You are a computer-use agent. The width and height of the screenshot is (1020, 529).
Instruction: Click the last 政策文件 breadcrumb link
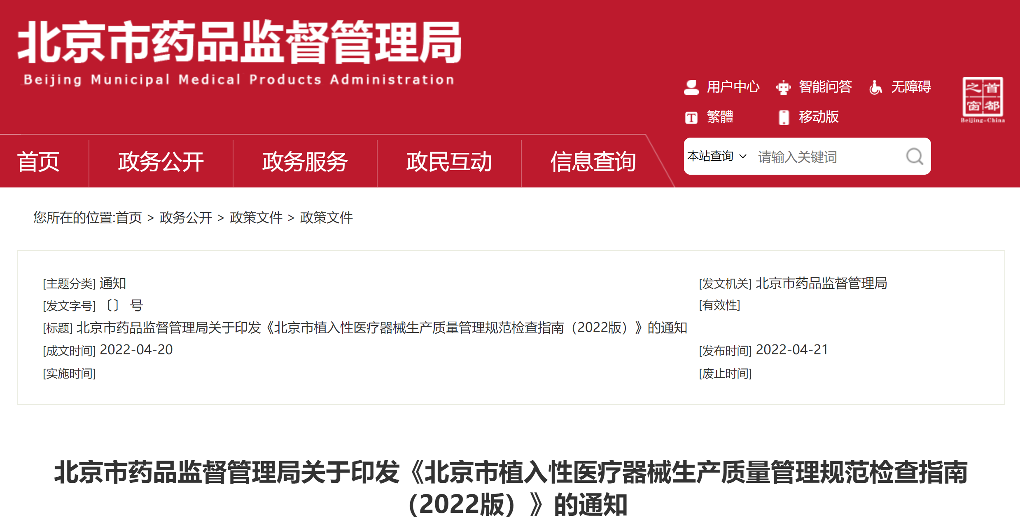[326, 218]
